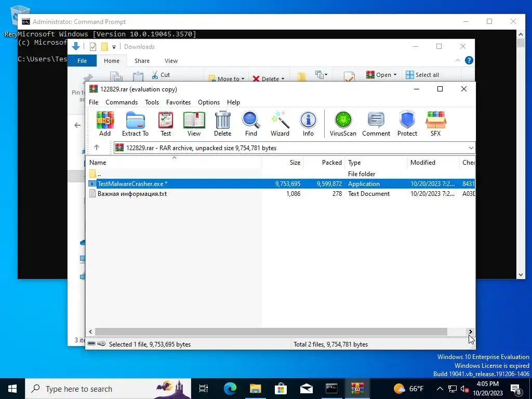Go back in the Downloads Explorer window
The width and height of the screenshot is (532, 399).
pos(77,125)
